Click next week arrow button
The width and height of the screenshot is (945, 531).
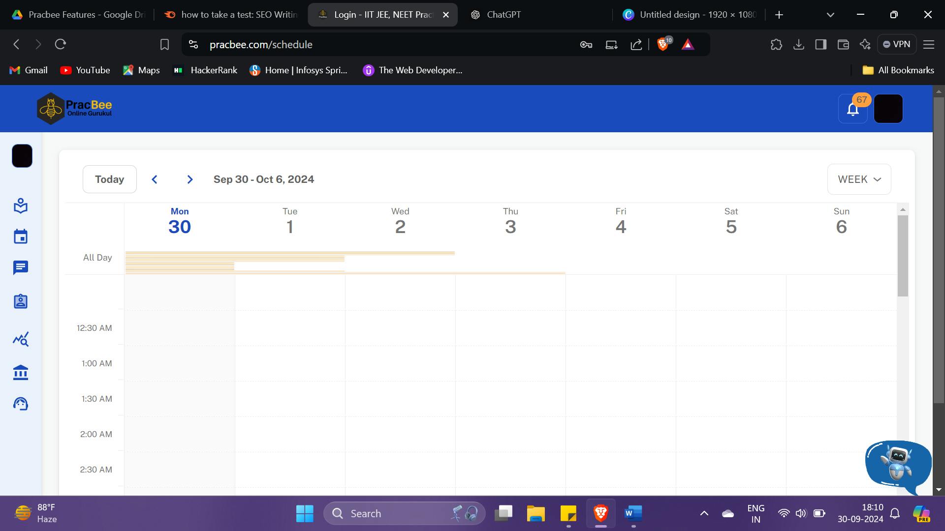point(190,179)
